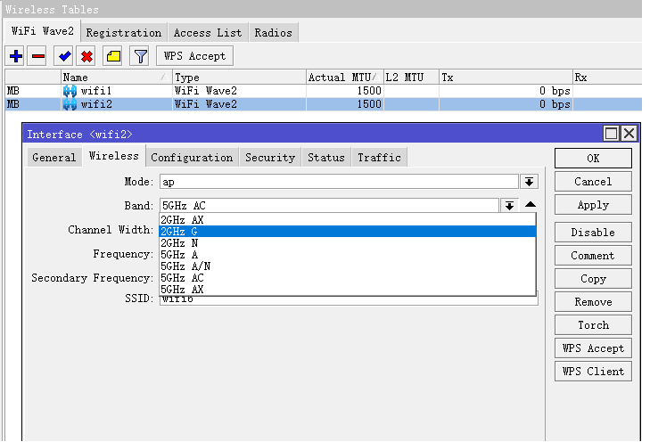This screenshot has width=650, height=442.
Task: Click the red X Disable icon
Action: 86,56
